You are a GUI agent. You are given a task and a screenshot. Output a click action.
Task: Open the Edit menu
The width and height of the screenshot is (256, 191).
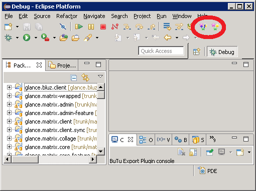(x=23, y=16)
